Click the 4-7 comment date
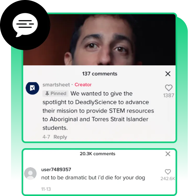 point(46,137)
